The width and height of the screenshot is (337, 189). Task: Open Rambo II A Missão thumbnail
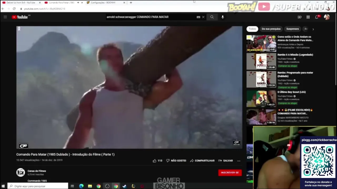coord(261,61)
